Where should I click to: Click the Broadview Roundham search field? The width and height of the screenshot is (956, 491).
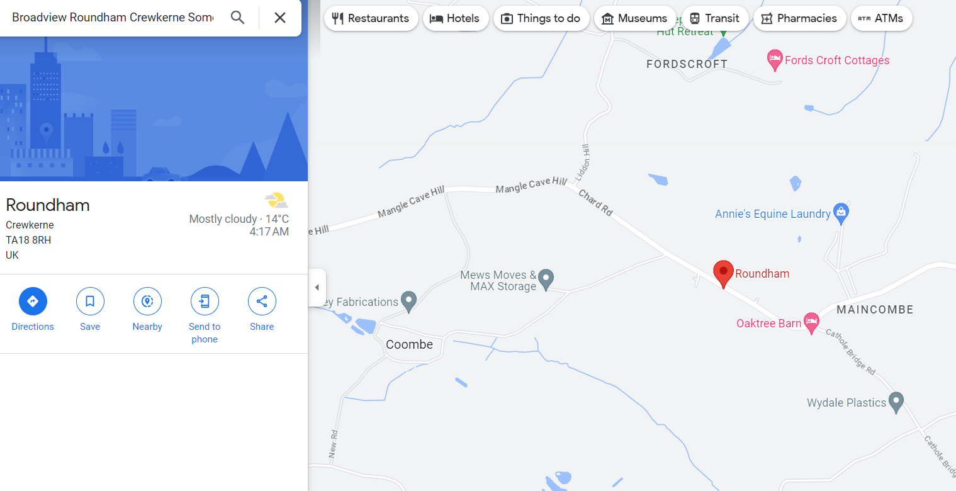click(113, 18)
